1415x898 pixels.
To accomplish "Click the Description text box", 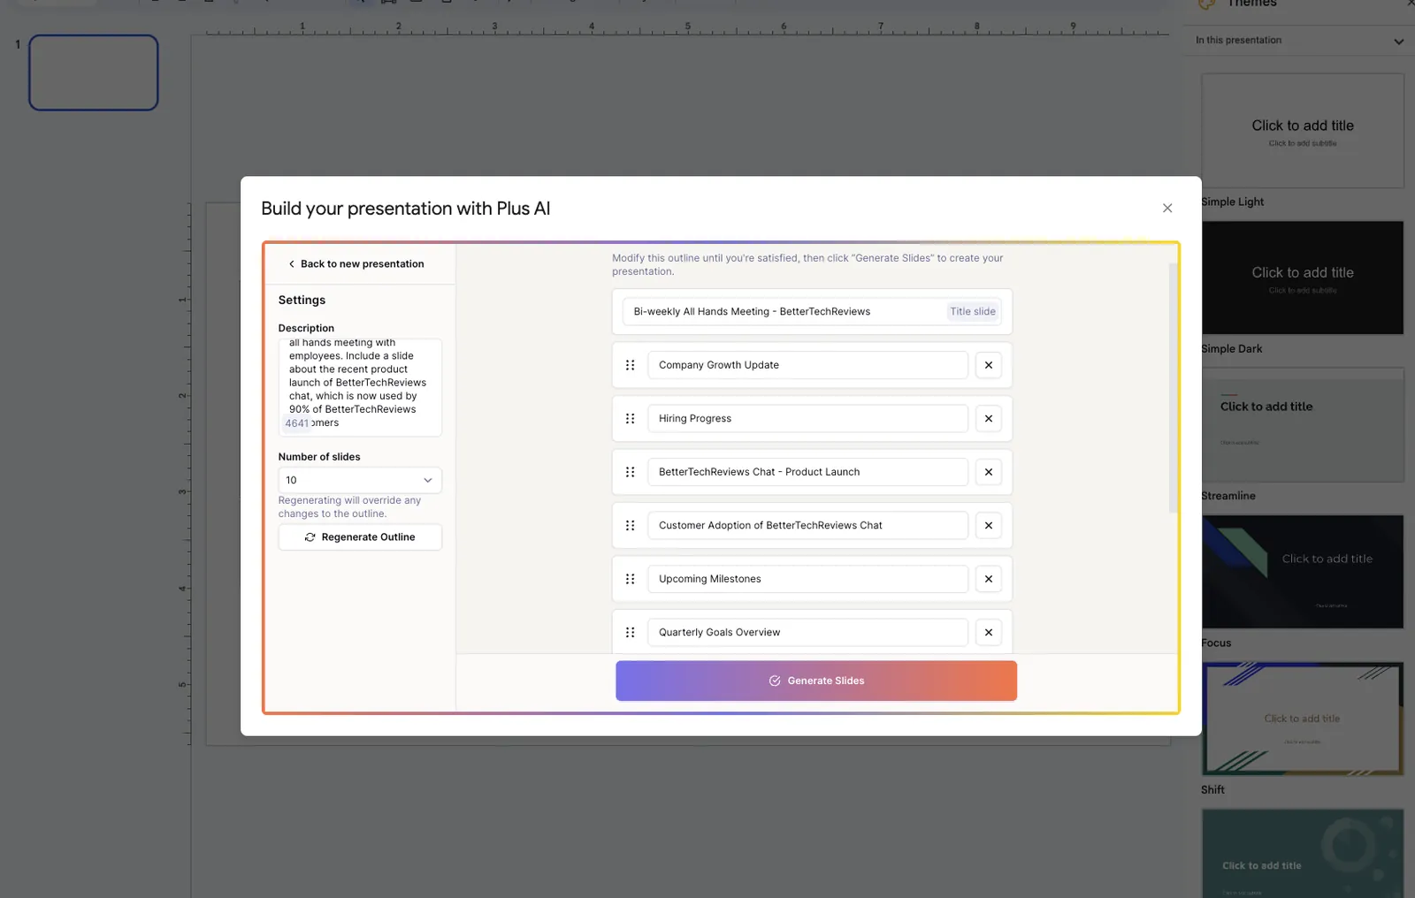I will [360, 387].
